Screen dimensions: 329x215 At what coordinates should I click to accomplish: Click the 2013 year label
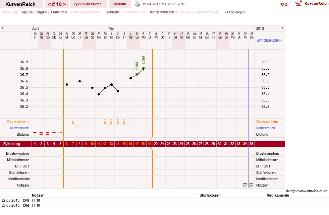260,28
